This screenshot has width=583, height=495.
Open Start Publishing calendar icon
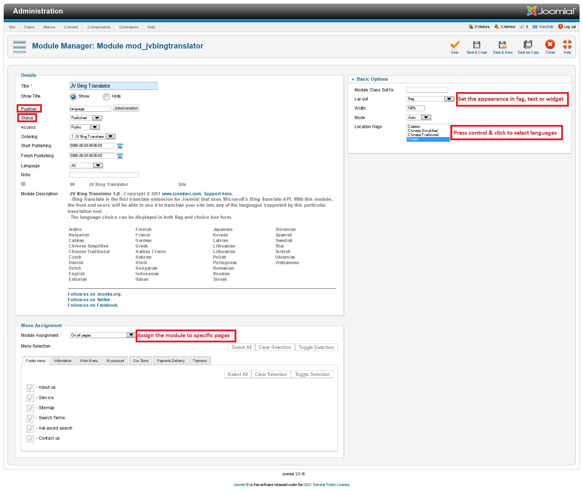120,146
